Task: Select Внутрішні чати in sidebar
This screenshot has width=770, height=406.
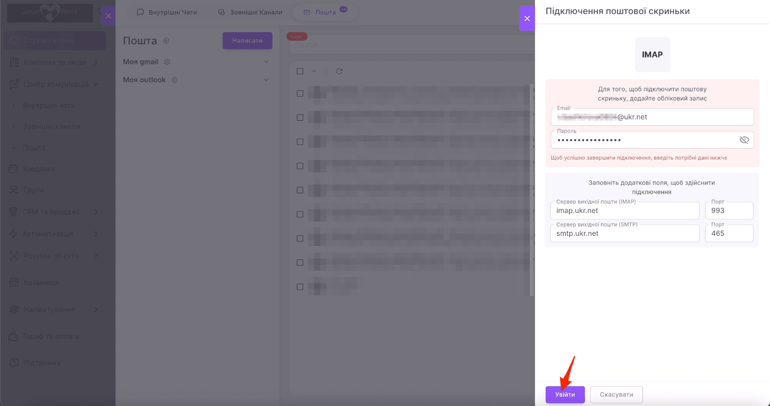Action: pyautogui.click(x=49, y=106)
